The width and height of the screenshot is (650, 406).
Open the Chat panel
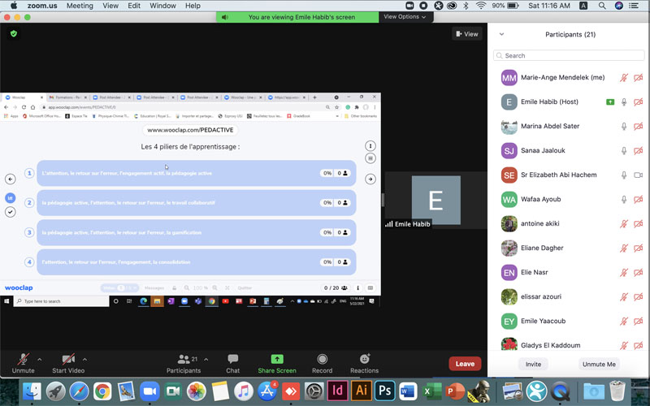tap(232, 363)
